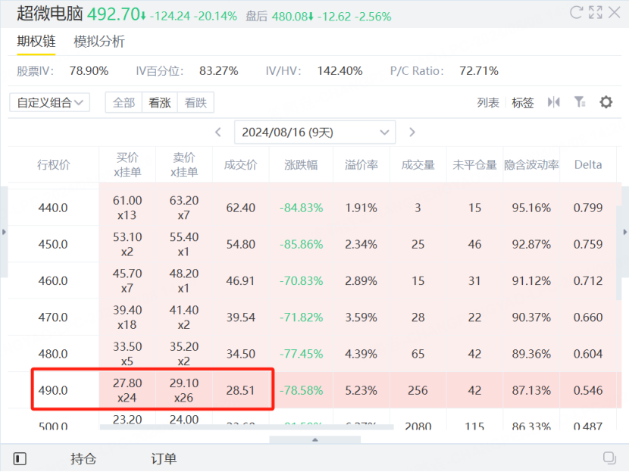Expand the left side panel arrow

[x=4, y=232]
